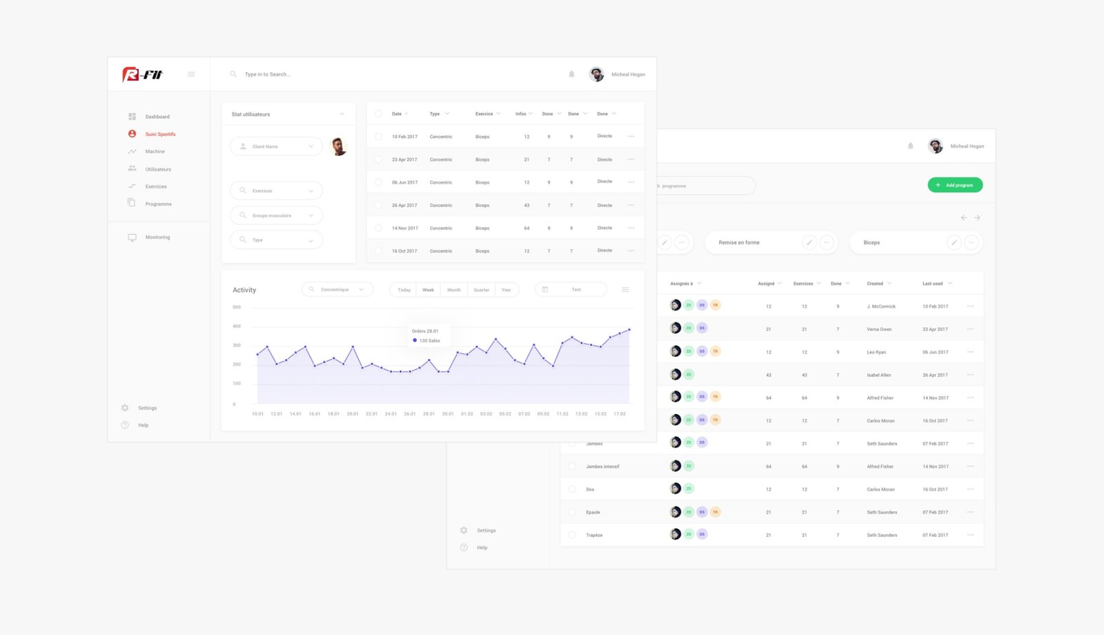This screenshot has height=635, width=1104.
Task: Open the Machine section in the sidebar
Action: (155, 152)
